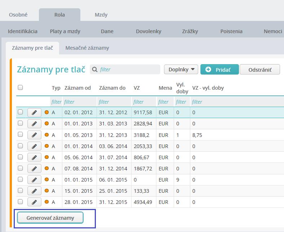284x232 pixels.
Task: Click the search magnifier icon in filter box
Action: 95,70
